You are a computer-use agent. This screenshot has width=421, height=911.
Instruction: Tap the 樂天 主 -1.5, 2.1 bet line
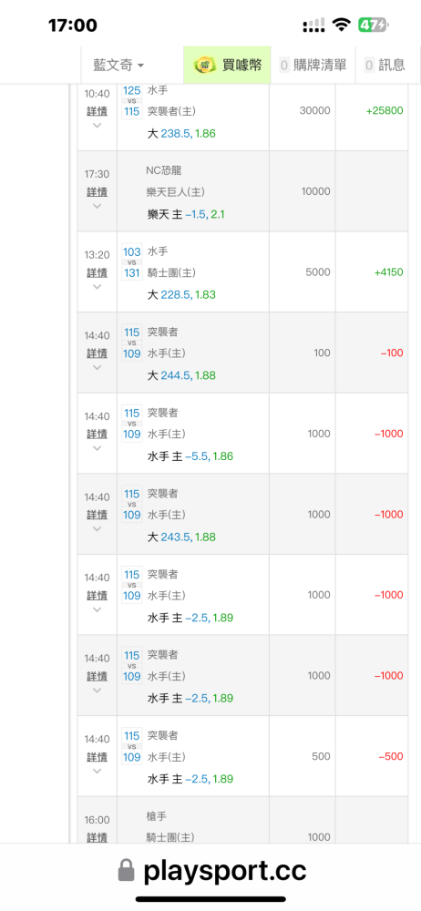coord(186,214)
